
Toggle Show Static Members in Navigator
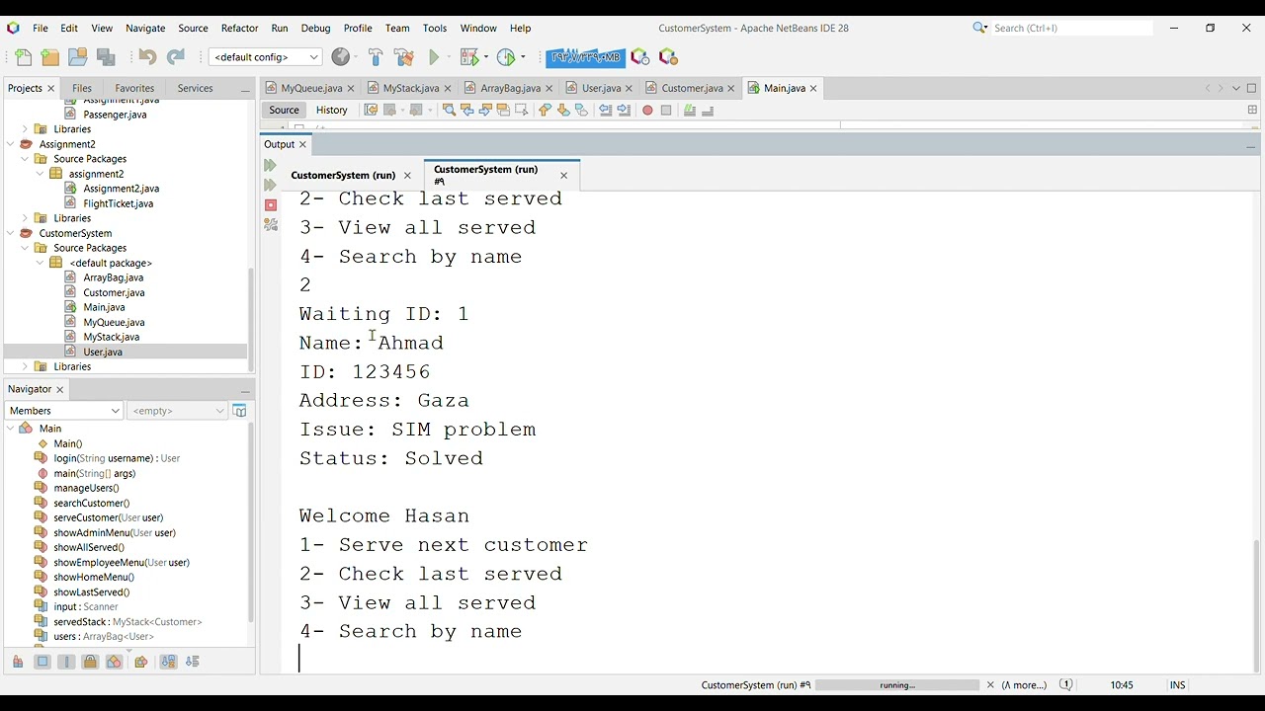(66, 662)
